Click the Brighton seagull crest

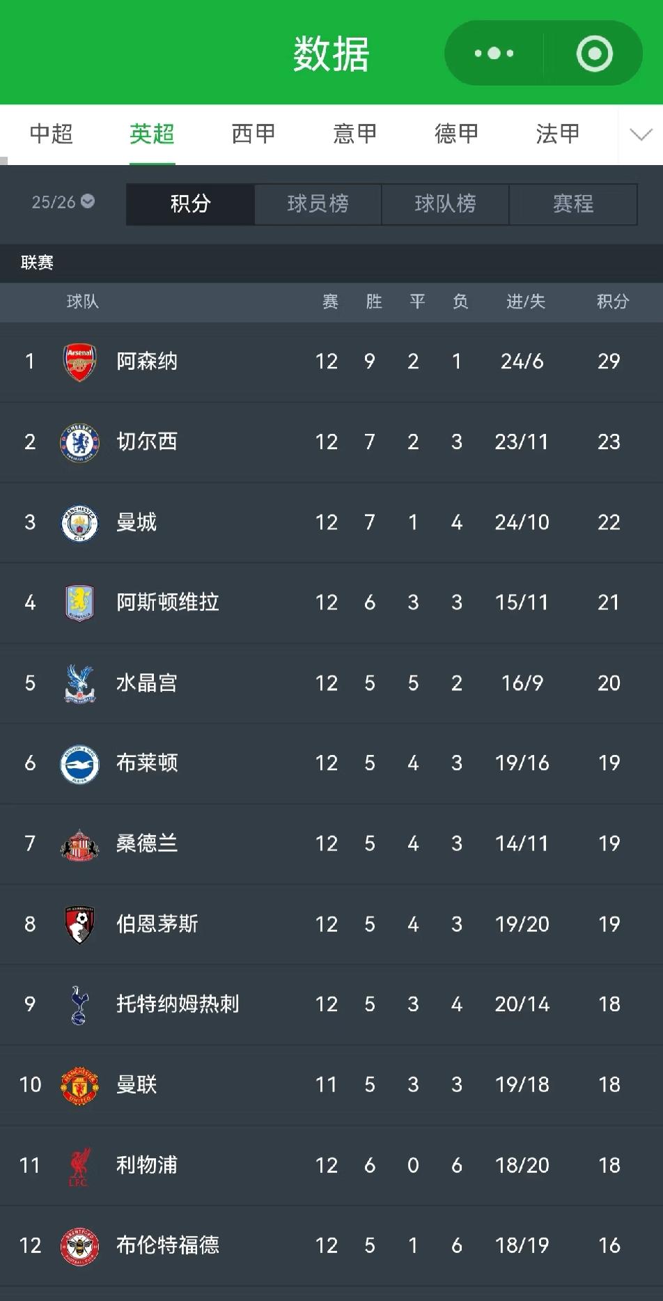click(x=79, y=763)
